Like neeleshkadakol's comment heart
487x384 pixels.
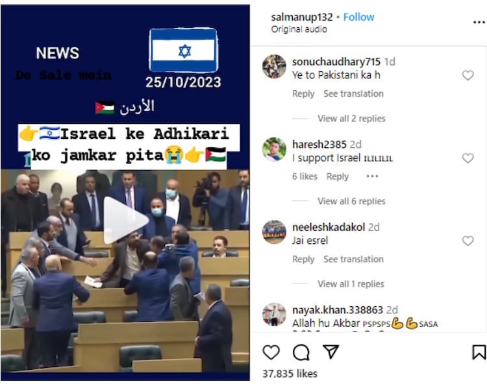pyautogui.click(x=468, y=241)
